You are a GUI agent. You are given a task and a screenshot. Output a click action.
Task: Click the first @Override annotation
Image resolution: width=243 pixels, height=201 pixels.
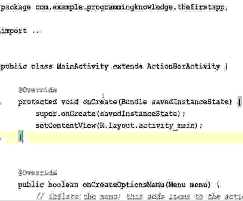point(37,90)
